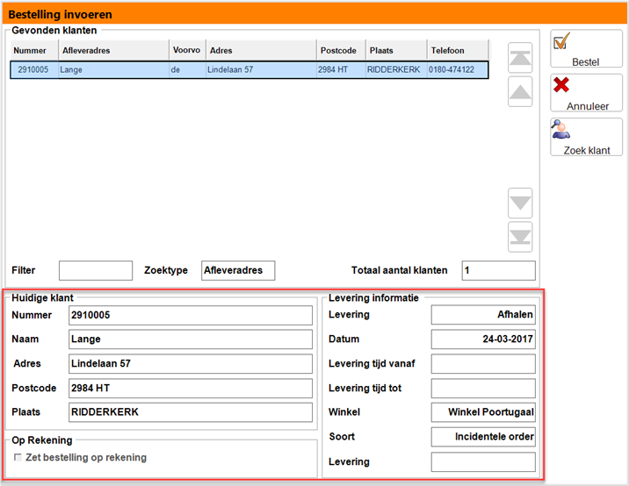Click the Datum field 24-03-2017
Viewport: 629px width, 486px height.
click(x=483, y=339)
